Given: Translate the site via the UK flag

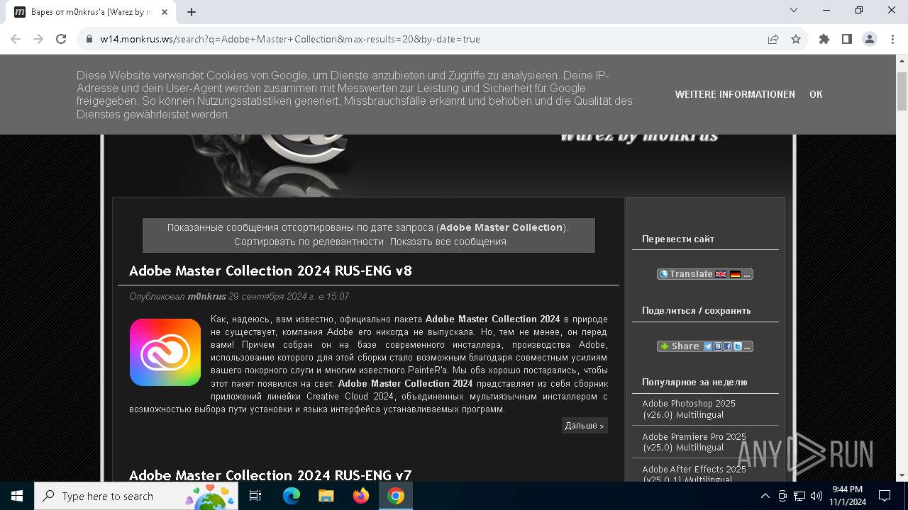Looking at the screenshot, I should (x=721, y=274).
